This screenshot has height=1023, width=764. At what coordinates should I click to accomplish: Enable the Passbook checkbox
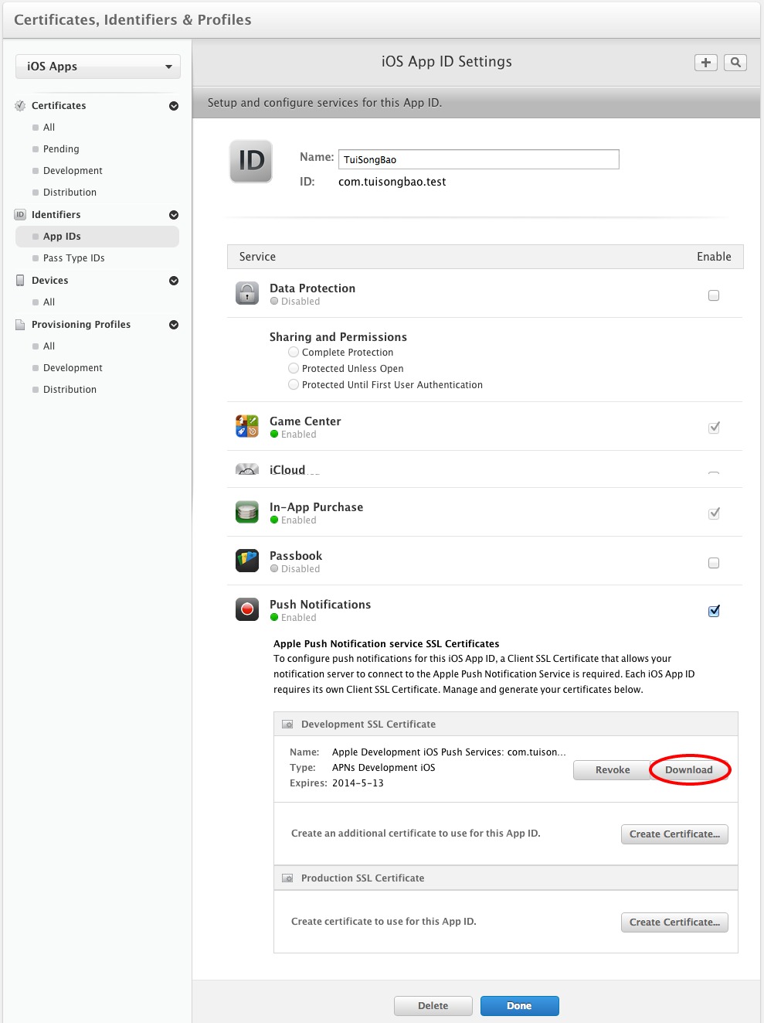coord(714,563)
